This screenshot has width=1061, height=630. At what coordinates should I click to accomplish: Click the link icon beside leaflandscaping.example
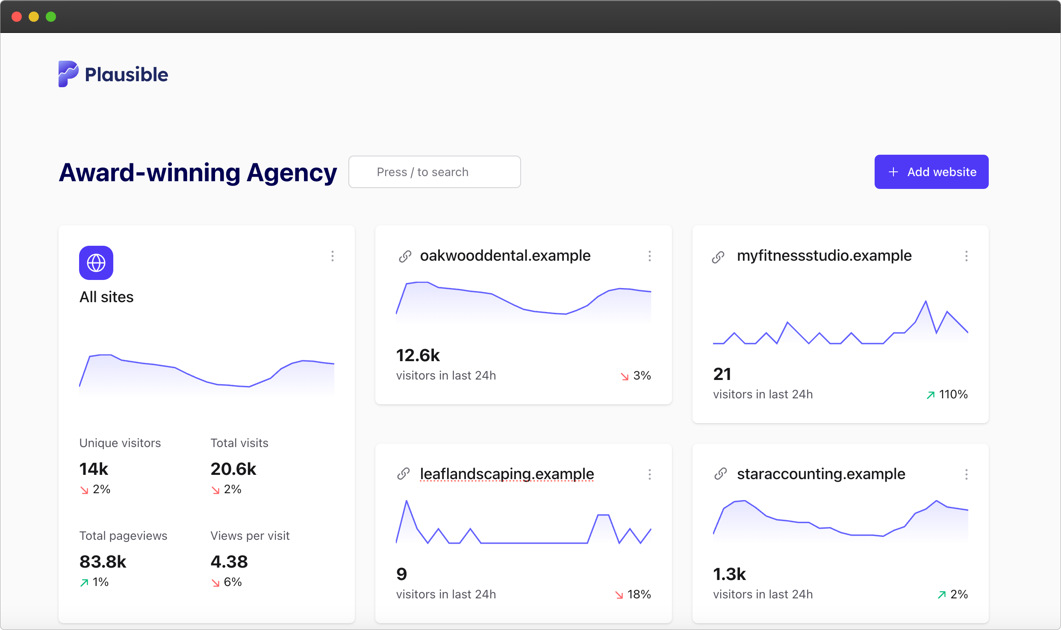(404, 474)
